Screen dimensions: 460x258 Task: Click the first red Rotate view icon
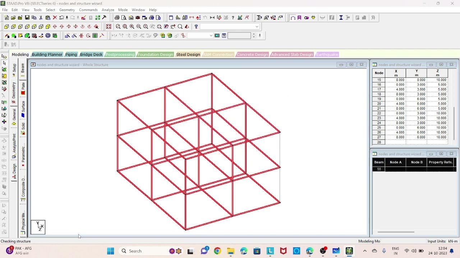click(x=55, y=27)
